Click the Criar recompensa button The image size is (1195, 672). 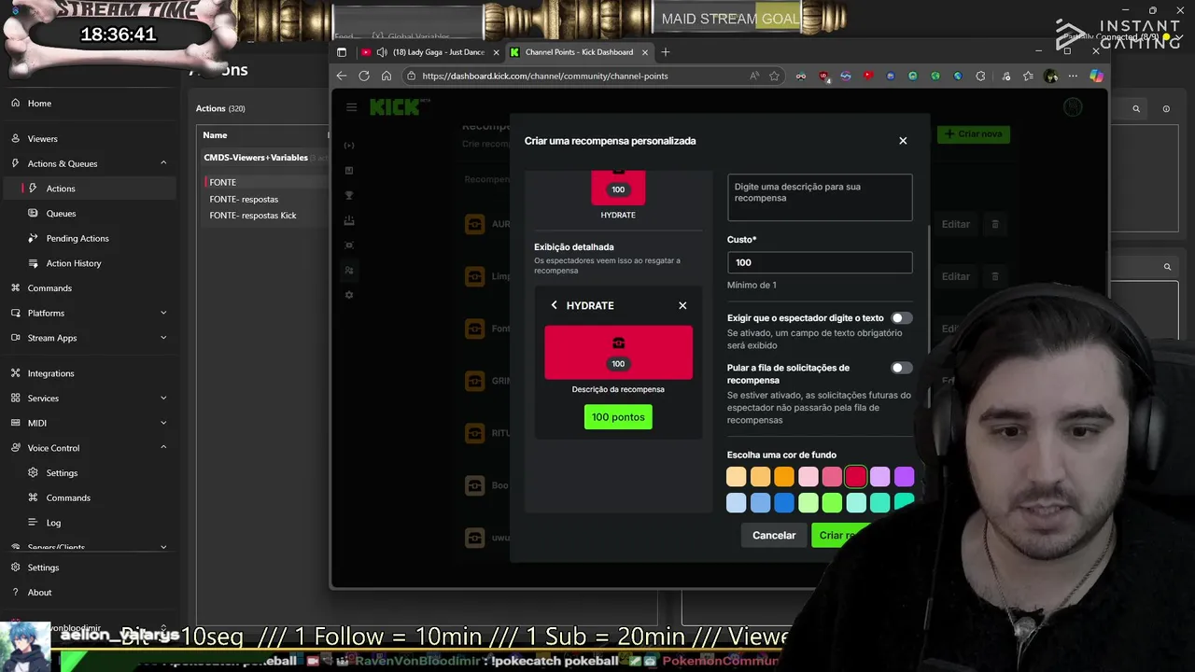tap(840, 536)
